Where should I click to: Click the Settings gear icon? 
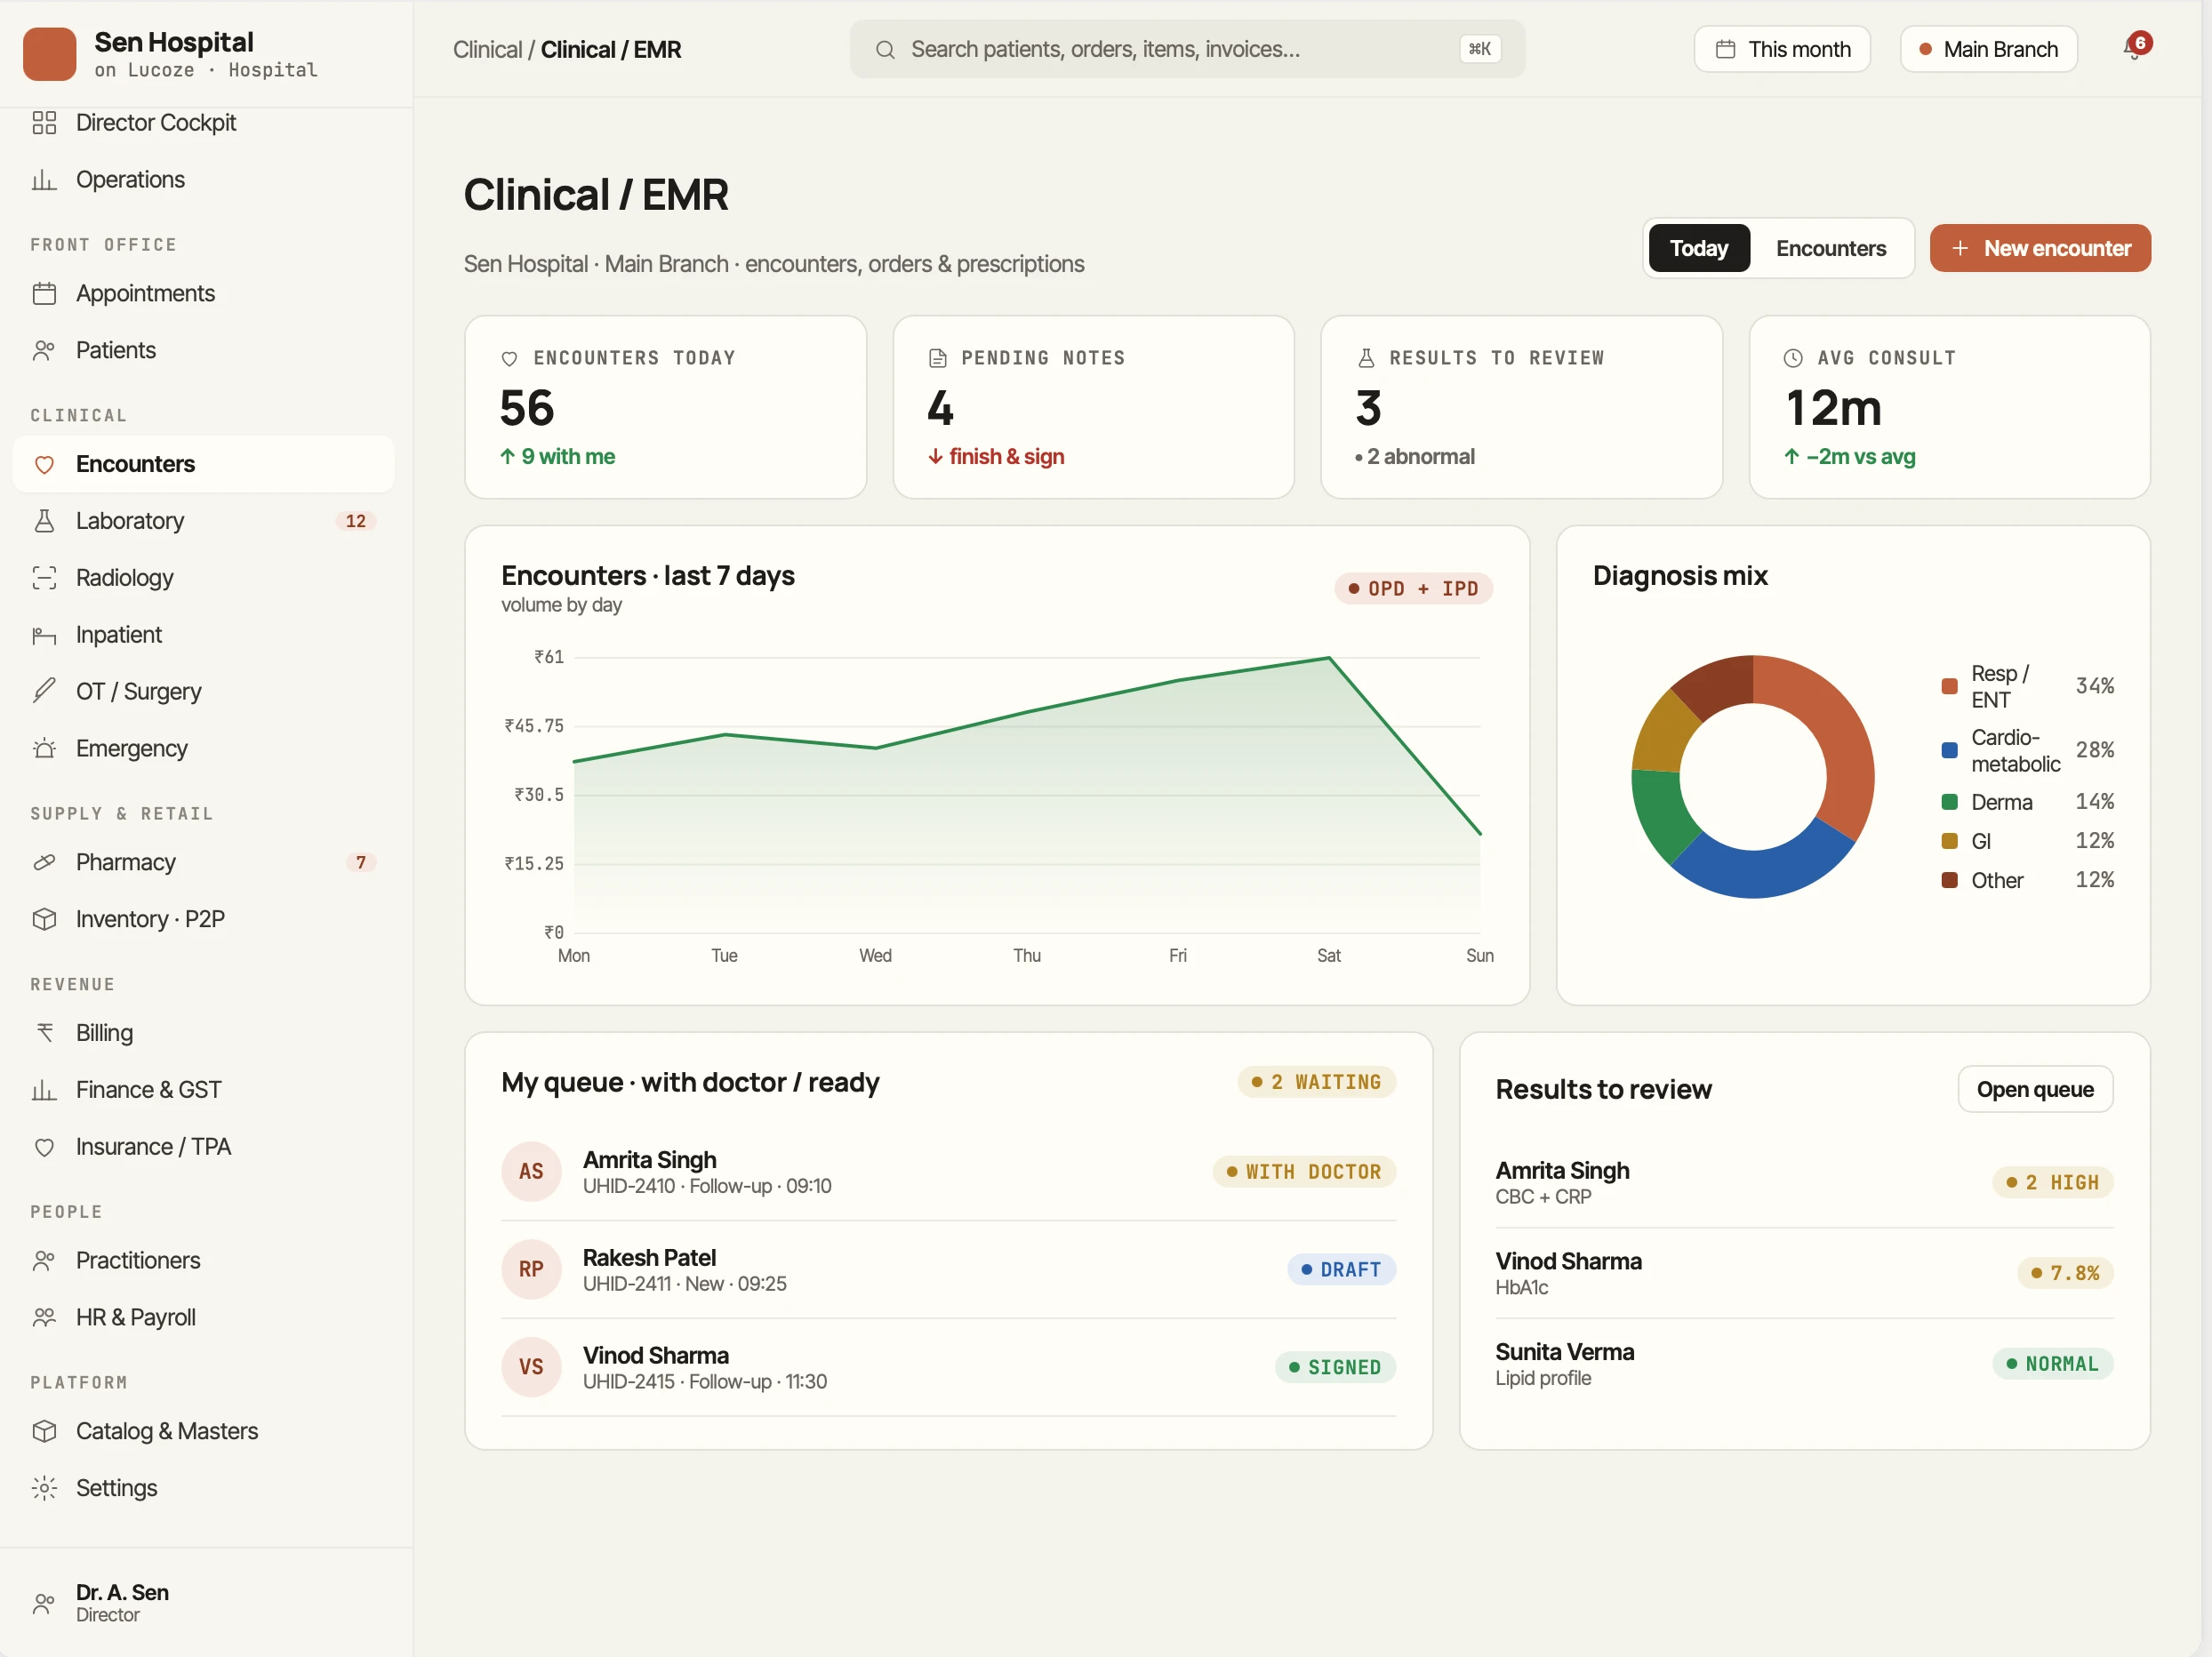tap(44, 1489)
